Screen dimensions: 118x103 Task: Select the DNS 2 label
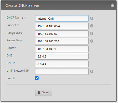[11, 63]
